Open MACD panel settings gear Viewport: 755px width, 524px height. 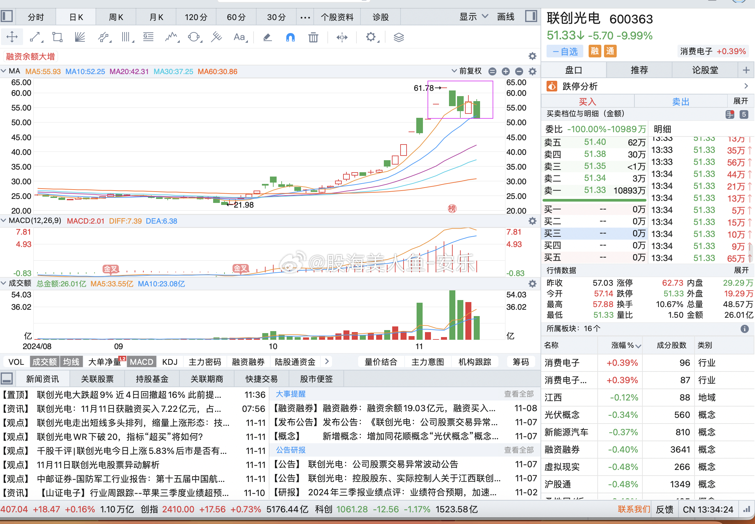pyautogui.click(x=533, y=221)
